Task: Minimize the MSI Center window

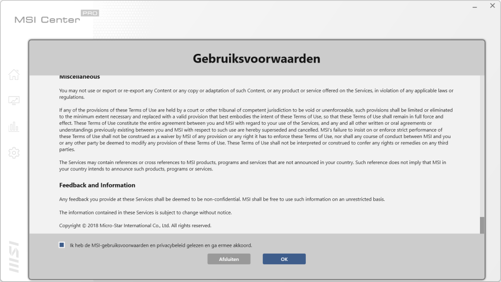Action: coord(474,6)
